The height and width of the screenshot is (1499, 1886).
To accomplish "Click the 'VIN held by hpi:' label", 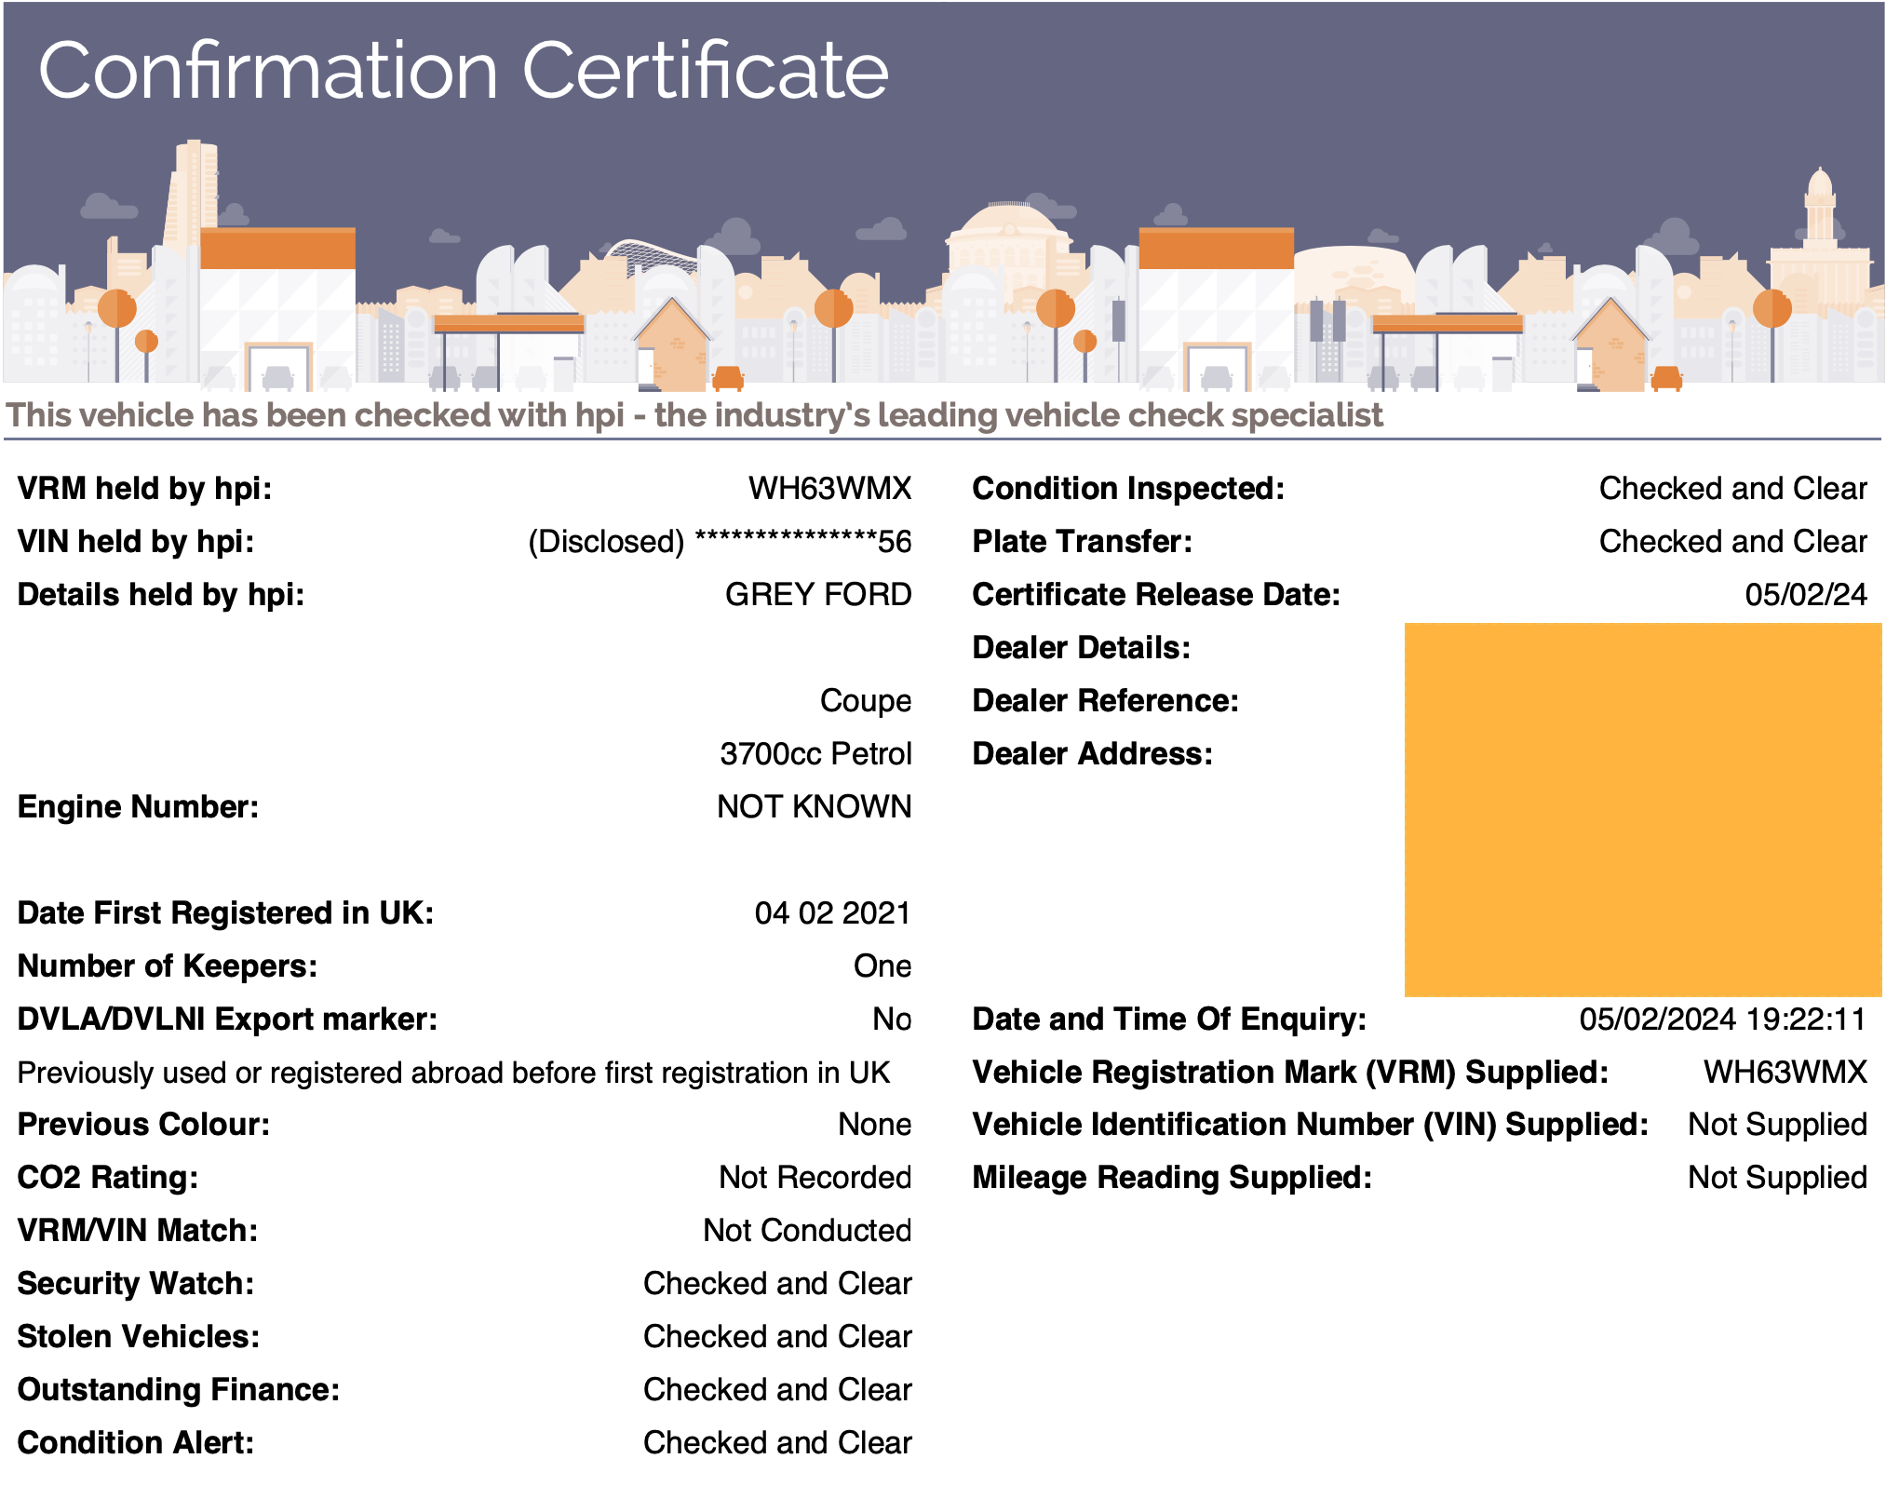I will coord(136,541).
